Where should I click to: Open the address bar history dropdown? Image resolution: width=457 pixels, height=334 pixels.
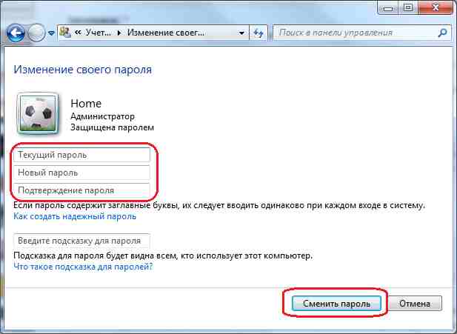point(241,33)
